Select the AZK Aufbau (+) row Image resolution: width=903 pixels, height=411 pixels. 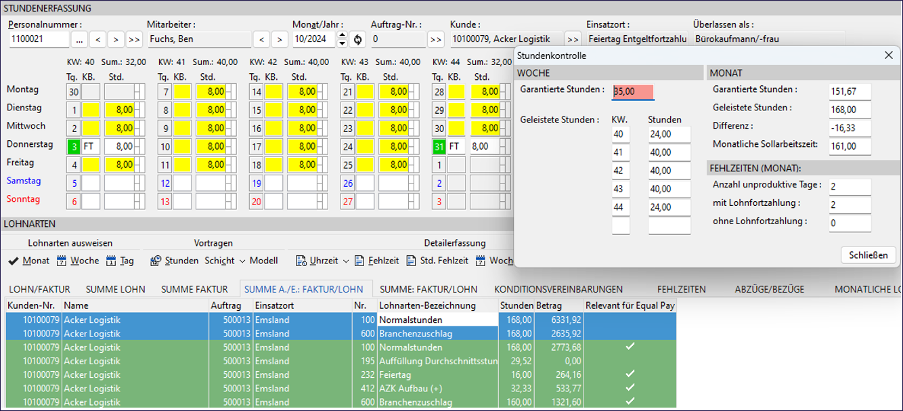pyautogui.click(x=340, y=389)
